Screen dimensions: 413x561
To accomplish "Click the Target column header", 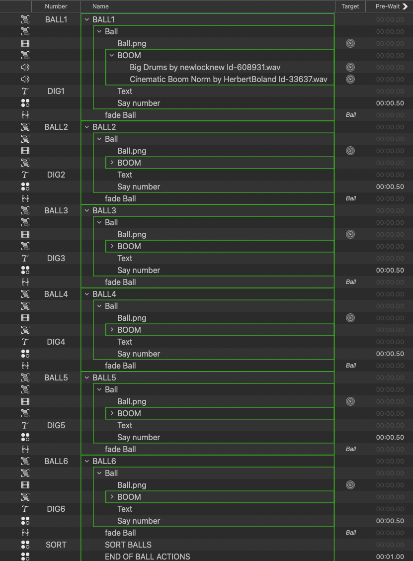I will (350, 6).
